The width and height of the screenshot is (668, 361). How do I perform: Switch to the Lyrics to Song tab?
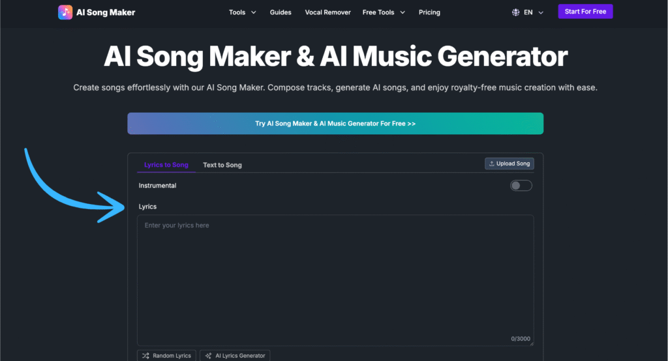tap(166, 165)
